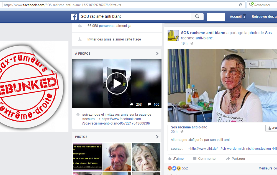Screen dimensions: 277x175
Task: Click the comment bubble icon on the video
Action: [x=149, y=104]
